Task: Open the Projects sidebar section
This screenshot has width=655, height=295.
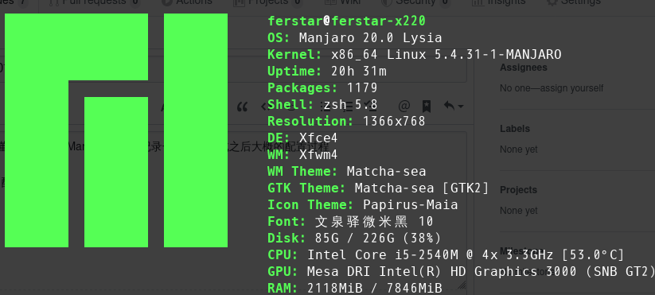Action: (518, 190)
